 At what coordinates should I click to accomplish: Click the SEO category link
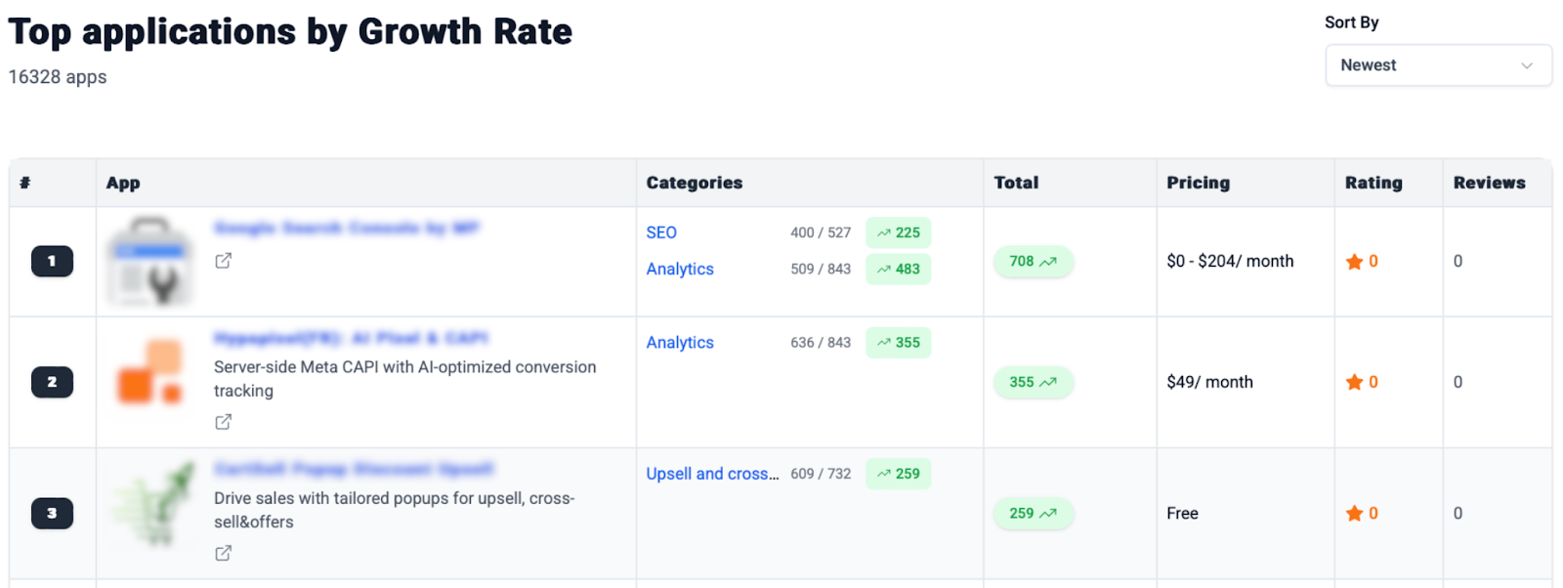[x=661, y=232]
